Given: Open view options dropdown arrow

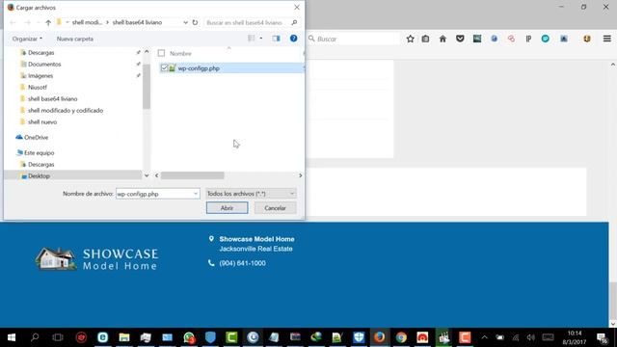Looking at the screenshot, I should (261, 39).
